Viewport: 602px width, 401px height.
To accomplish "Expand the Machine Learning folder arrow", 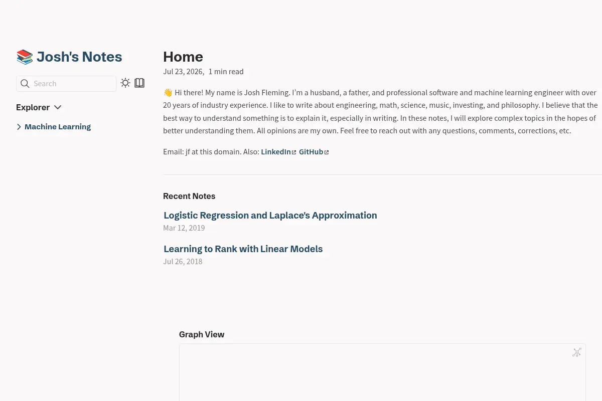I will 19,127.
